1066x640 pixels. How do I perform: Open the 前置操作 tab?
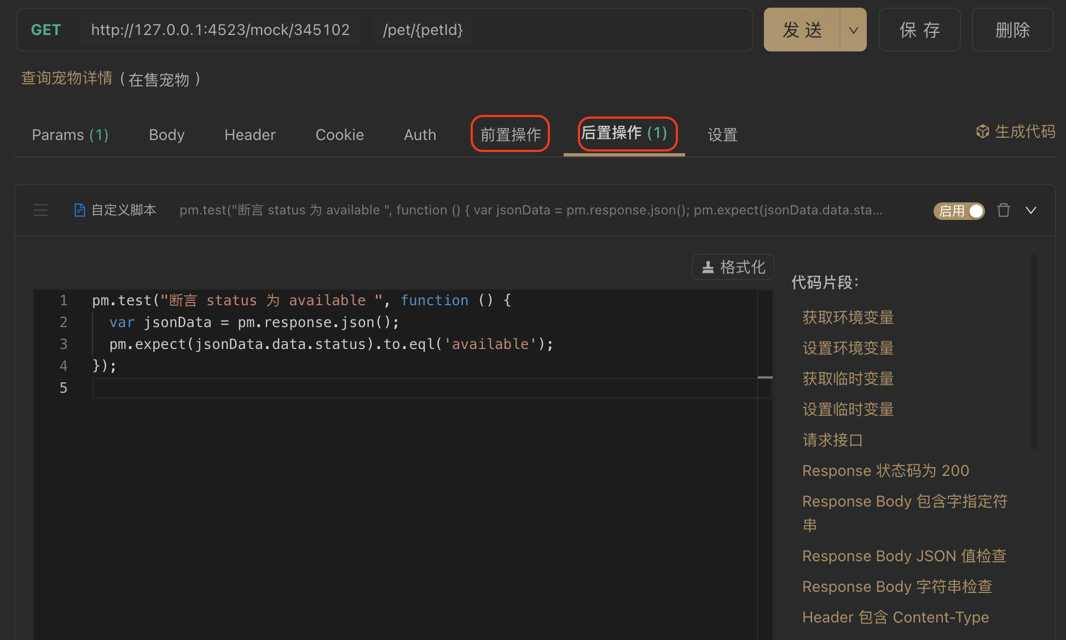pos(509,133)
